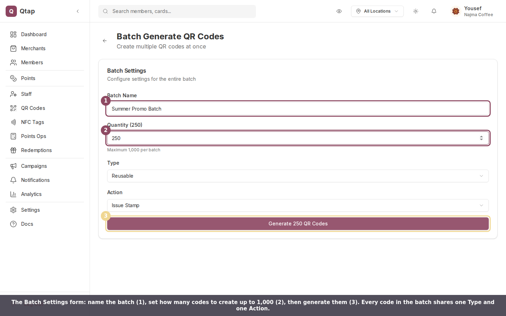Screen dimensions: 506x316
Task: Click the Quantity number field
Action: 298,138
